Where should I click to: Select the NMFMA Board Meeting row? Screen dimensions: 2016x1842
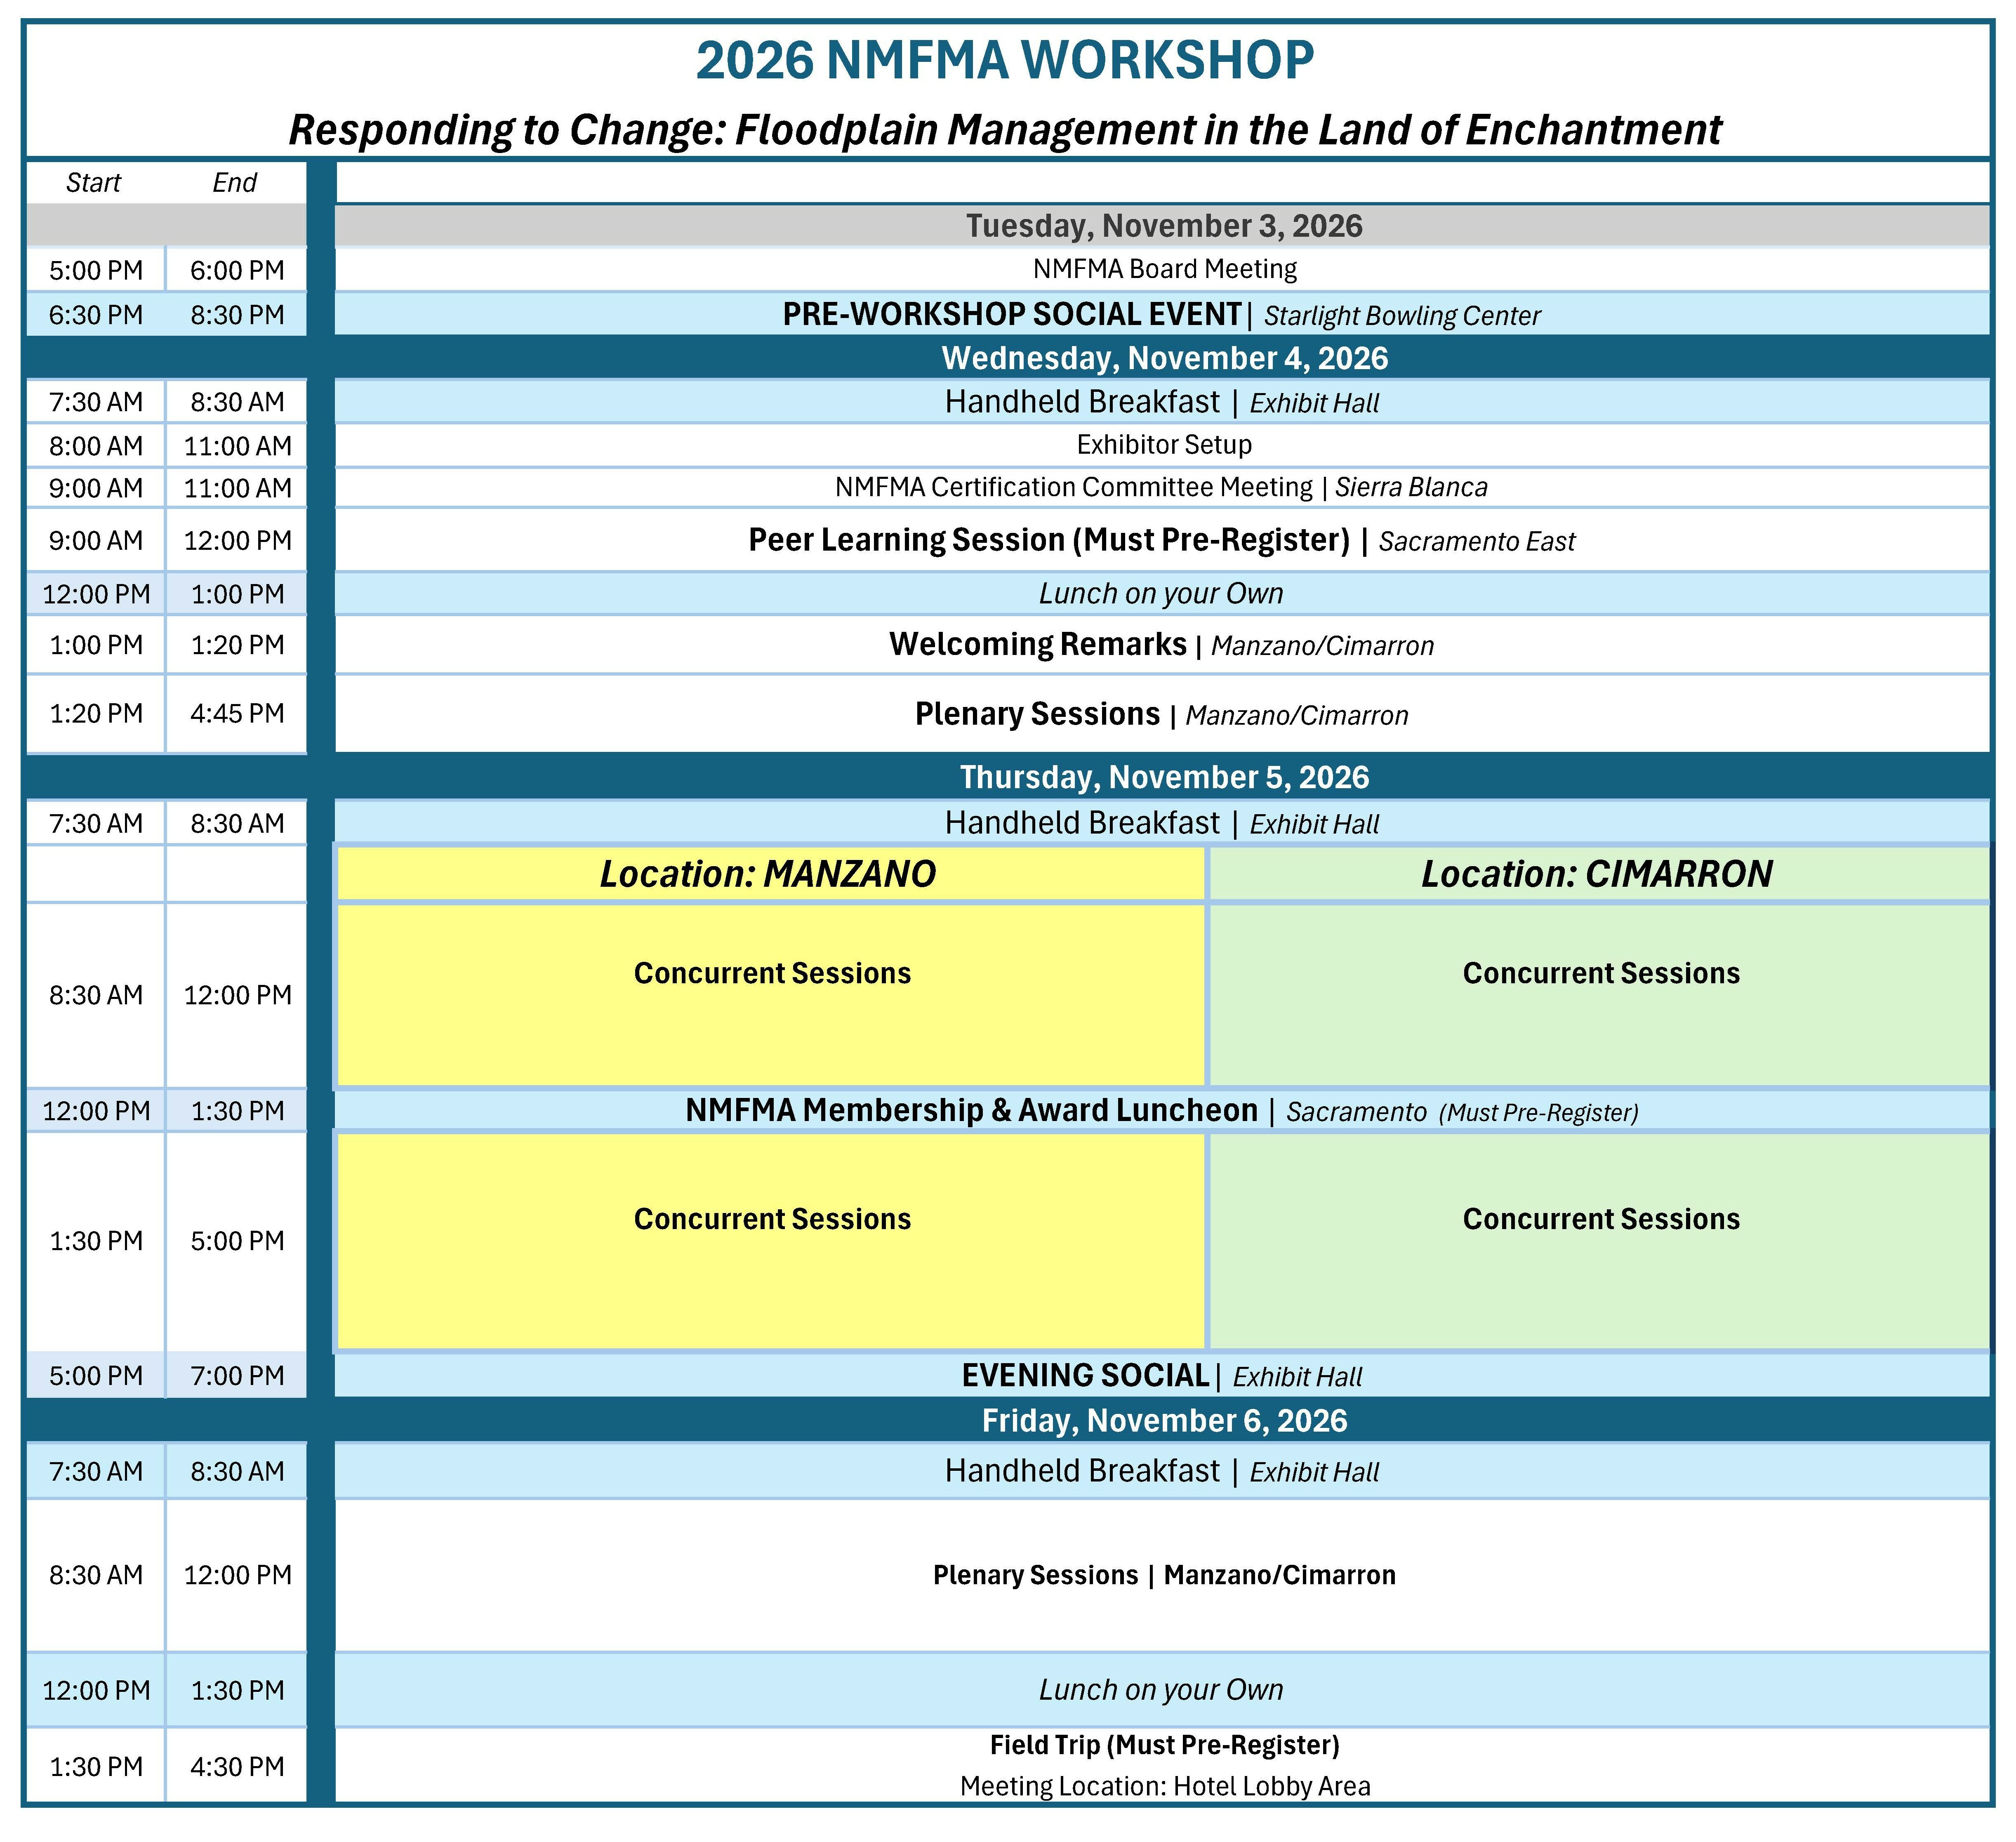pos(1163,269)
